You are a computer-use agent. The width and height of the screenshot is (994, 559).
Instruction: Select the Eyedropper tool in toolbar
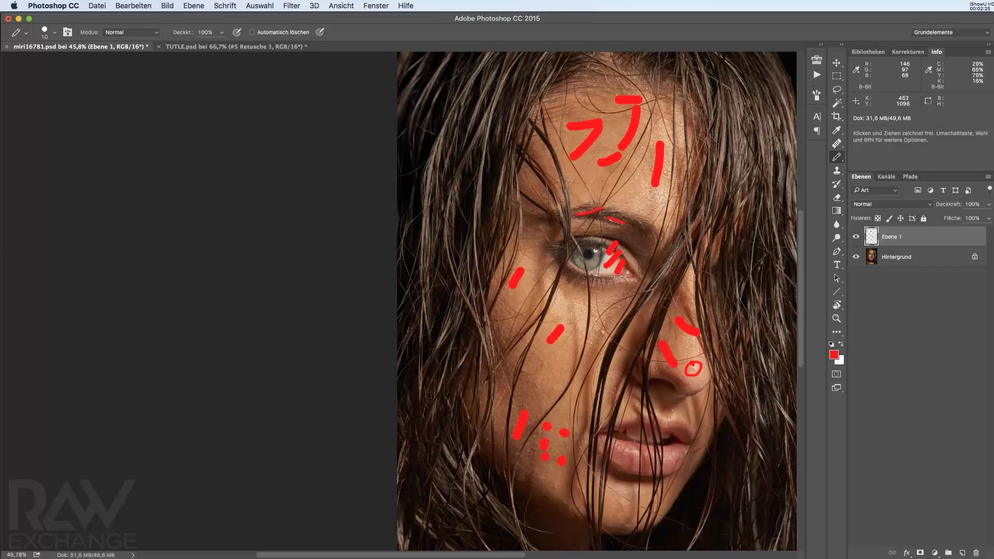point(837,130)
